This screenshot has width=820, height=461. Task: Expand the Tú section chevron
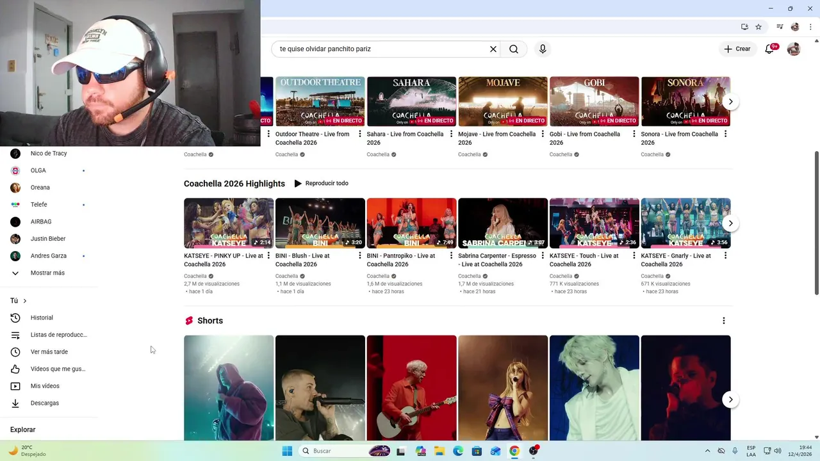click(x=25, y=301)
